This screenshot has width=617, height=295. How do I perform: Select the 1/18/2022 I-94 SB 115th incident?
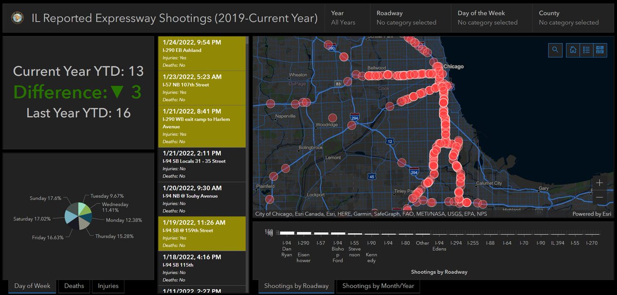(202, 268)
